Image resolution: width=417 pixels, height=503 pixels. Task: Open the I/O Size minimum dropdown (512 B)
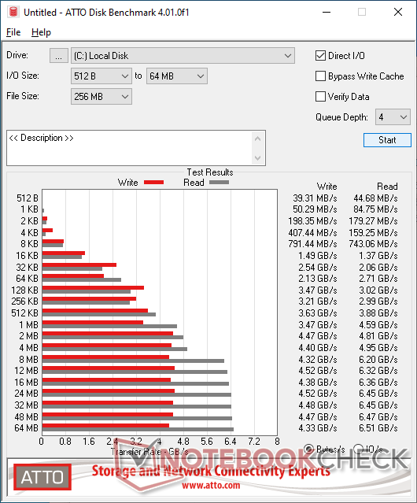(101, 76)
